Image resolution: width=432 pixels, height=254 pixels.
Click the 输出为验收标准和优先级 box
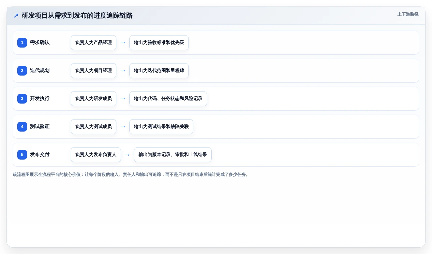[159, 43]
